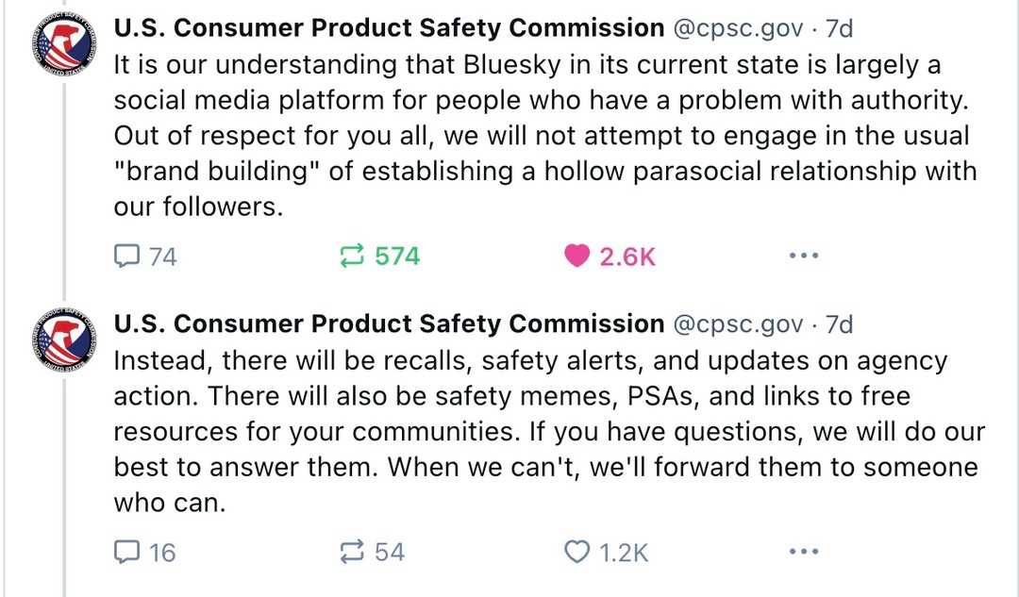1019x597 pixels.
Task: Click the @cpsc.gov handle on the first post
Action: (x=738, y=29)
